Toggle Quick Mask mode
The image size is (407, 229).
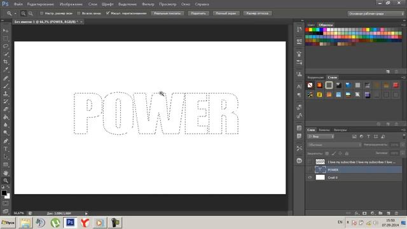(6, 203)
